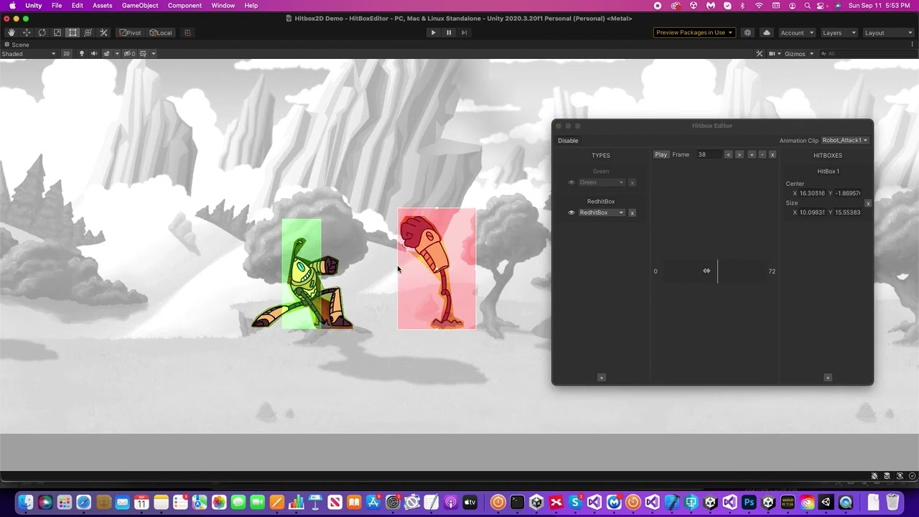The image size is (919, 517).
Task: Toggle scene audio
Action: click(93, 54)
